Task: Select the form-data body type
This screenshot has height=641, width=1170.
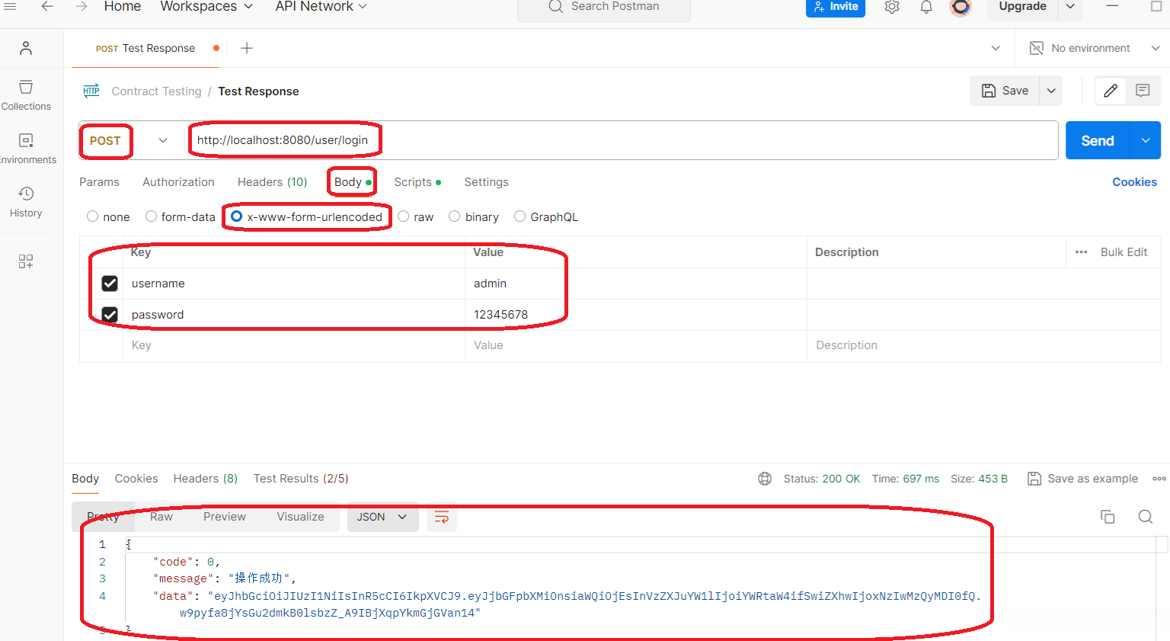Action: (151, 216)
